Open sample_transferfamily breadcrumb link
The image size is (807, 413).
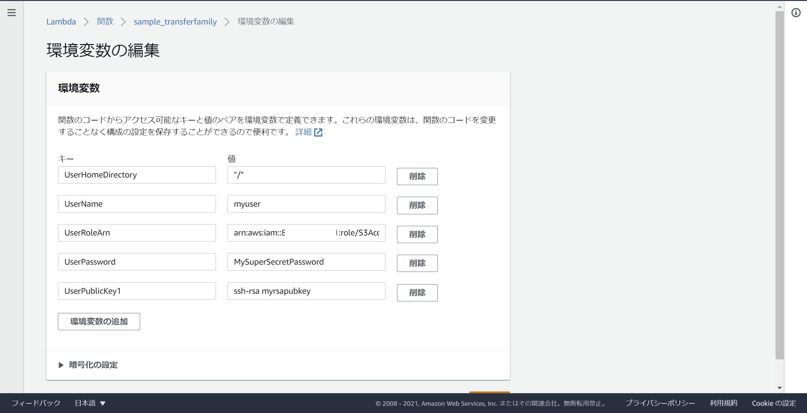[175, 22]
